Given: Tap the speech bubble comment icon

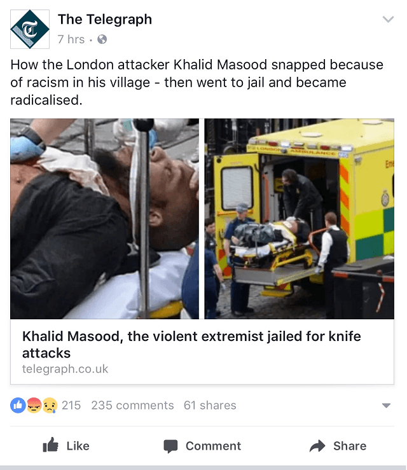Looking at the screenshot, I should (170, 446).
